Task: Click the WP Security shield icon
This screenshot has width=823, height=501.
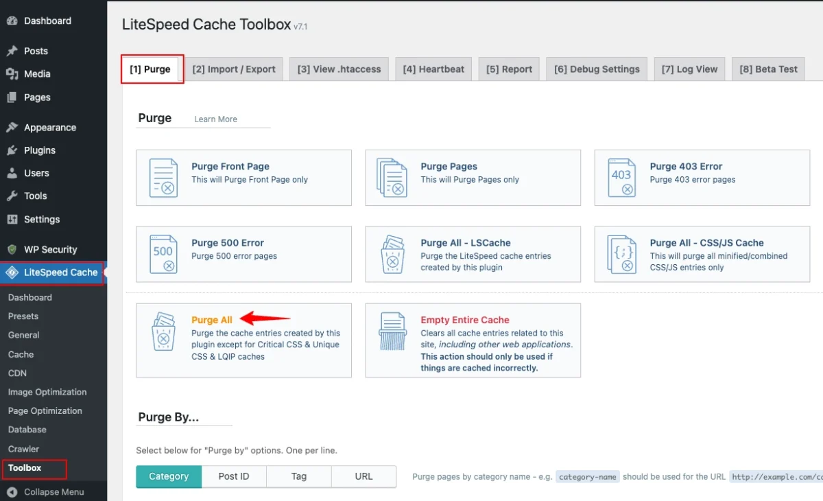Action: (12, 250)
